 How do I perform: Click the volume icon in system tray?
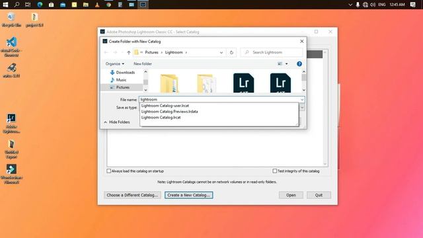click(373, 5)
